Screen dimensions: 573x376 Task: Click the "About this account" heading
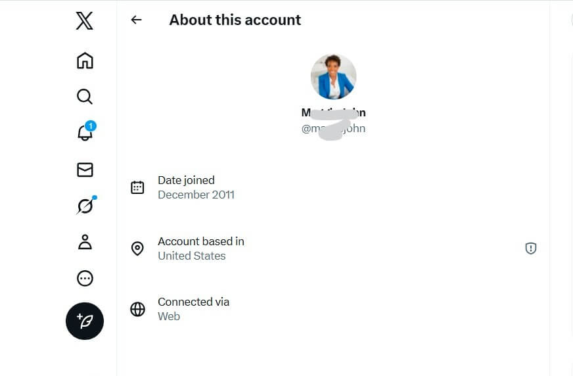235,20
